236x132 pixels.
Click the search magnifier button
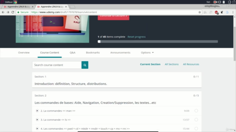coord(85,65)
